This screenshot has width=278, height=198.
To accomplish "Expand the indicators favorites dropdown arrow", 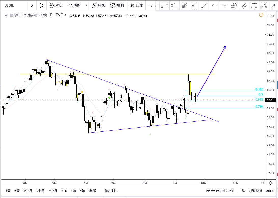I will pos(86,5).
